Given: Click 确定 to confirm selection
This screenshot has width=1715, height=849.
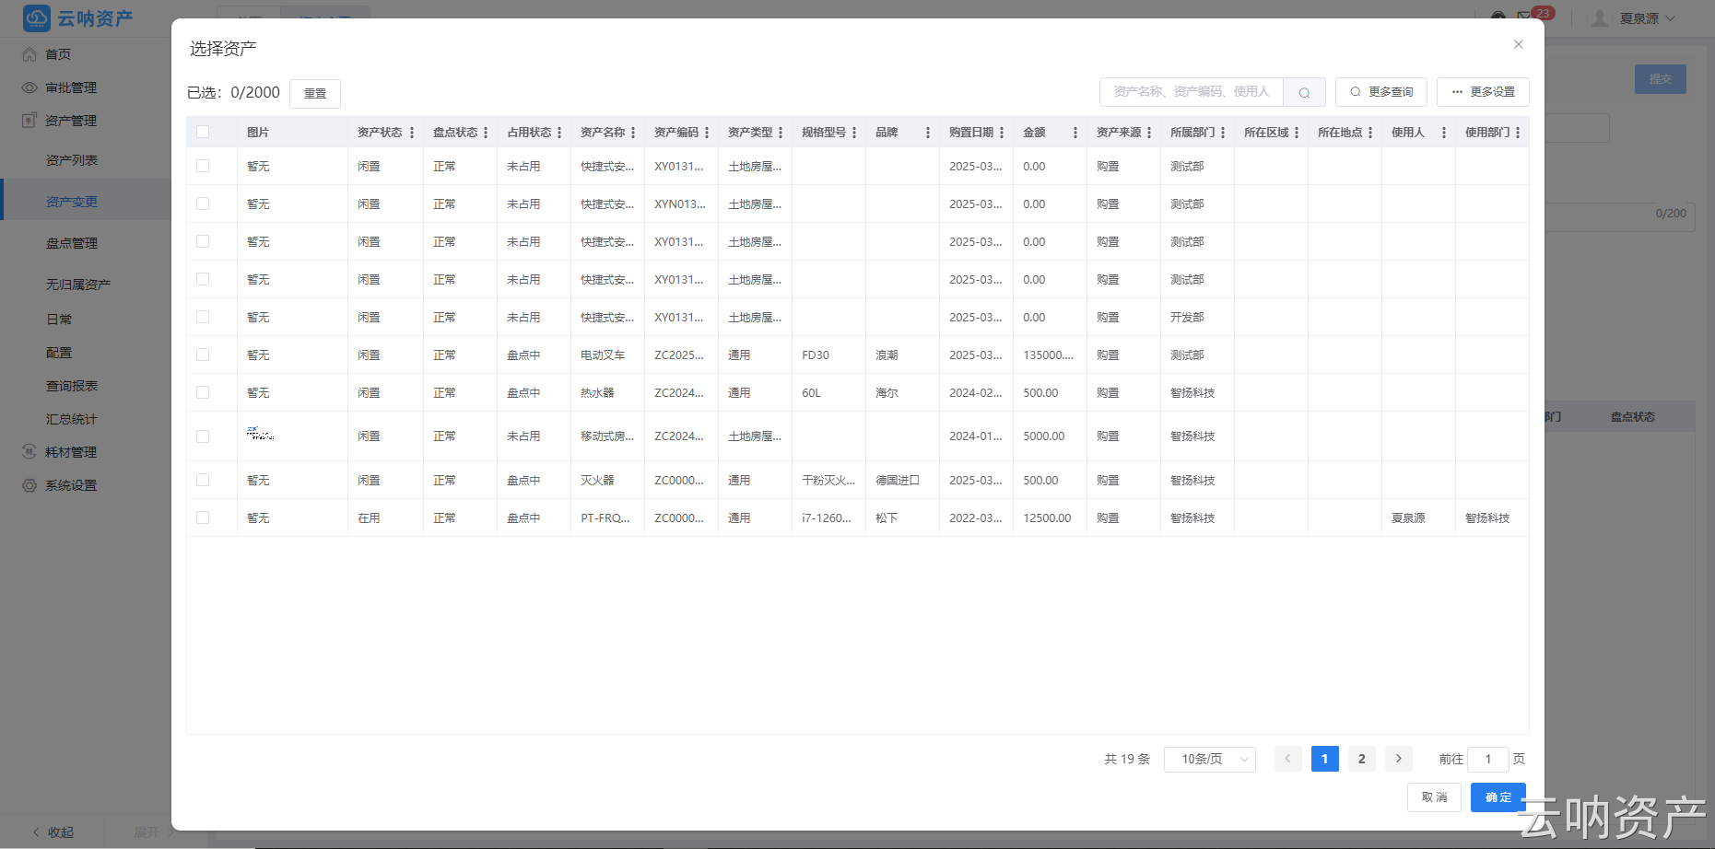Looking at the screenshot, I should click(1498, 797).
